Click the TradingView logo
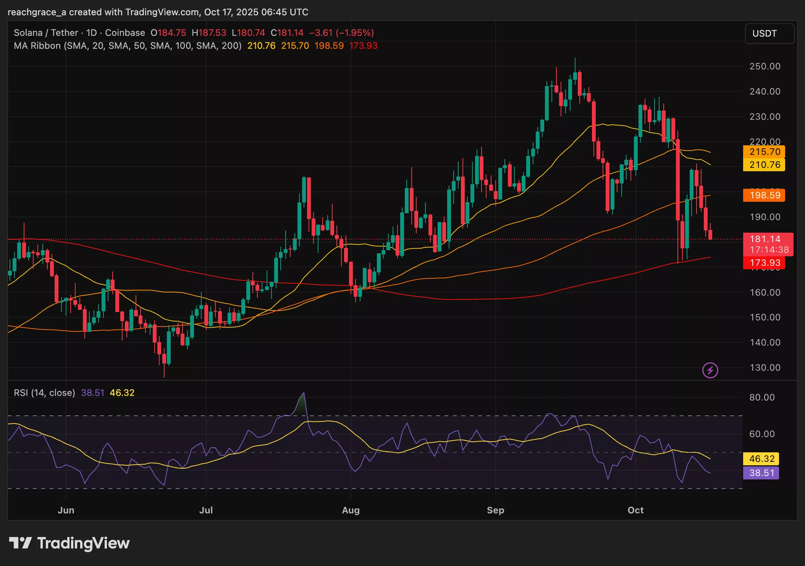This screenshot has width=805, height=566. tap(69, 543)
